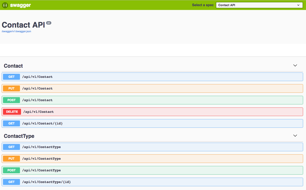
Task: Expand GET /api/v1/Contact/{id} operation
Action: [152, 123]
